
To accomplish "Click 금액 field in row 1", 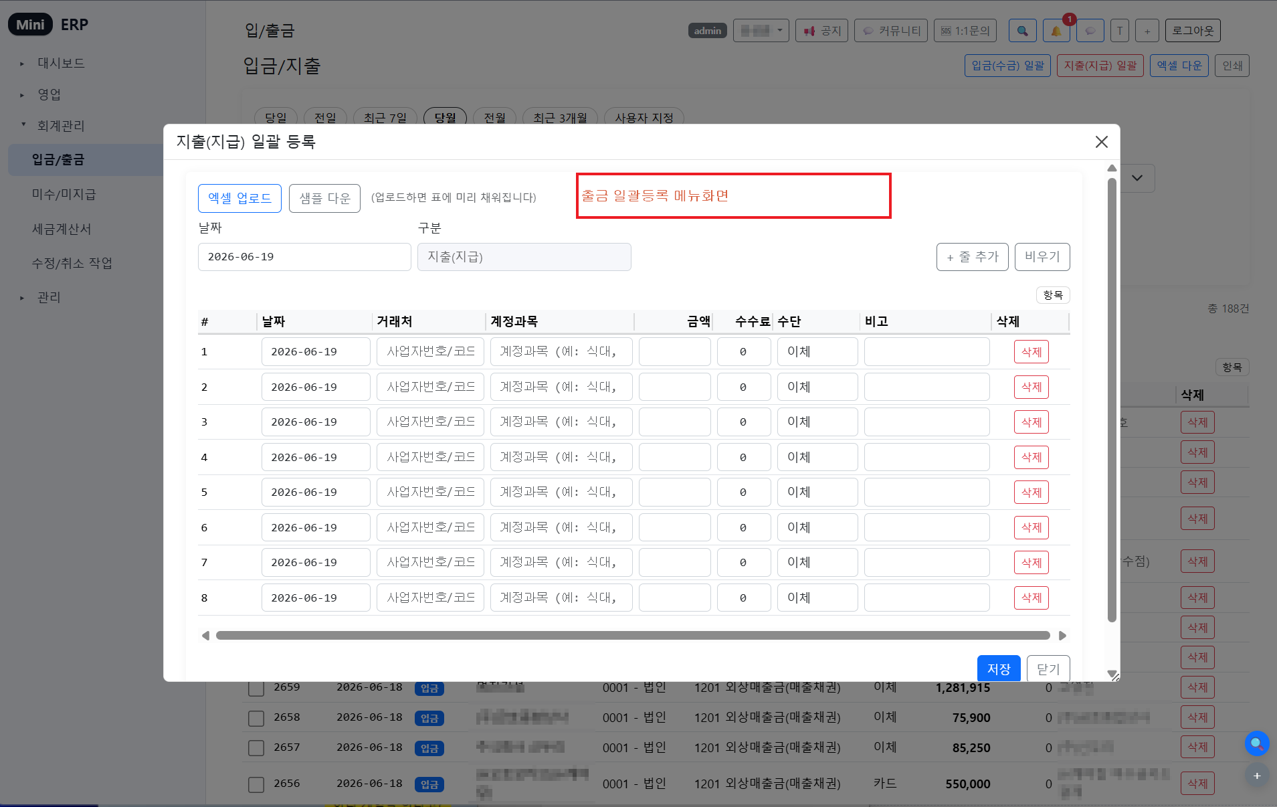I will click(675, 352).
